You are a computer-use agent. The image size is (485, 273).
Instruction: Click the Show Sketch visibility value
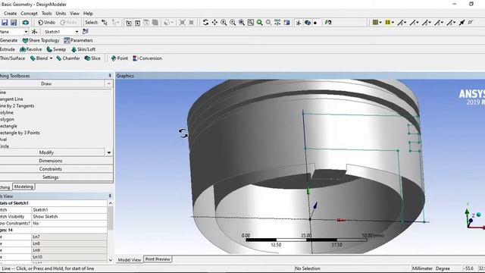pyautogui.click(x=69, y=217)
